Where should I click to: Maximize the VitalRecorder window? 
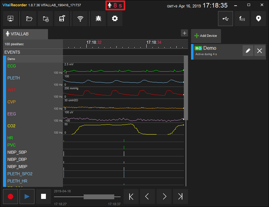pos(249,5)
